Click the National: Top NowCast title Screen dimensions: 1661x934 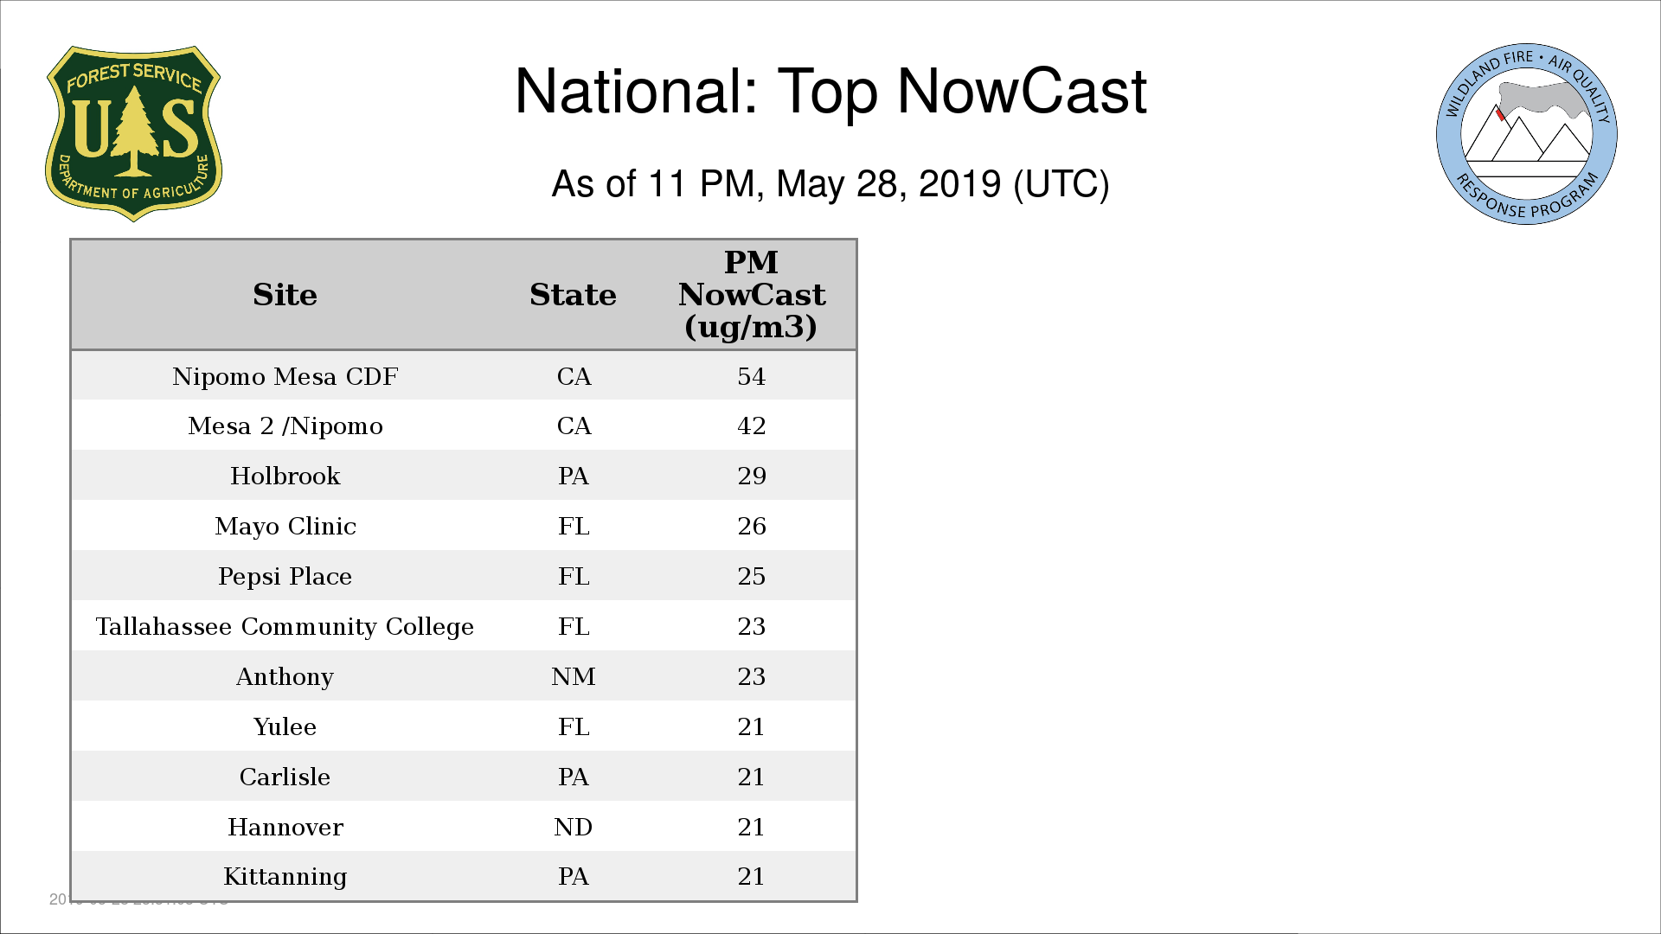click(x=830, y=92)
